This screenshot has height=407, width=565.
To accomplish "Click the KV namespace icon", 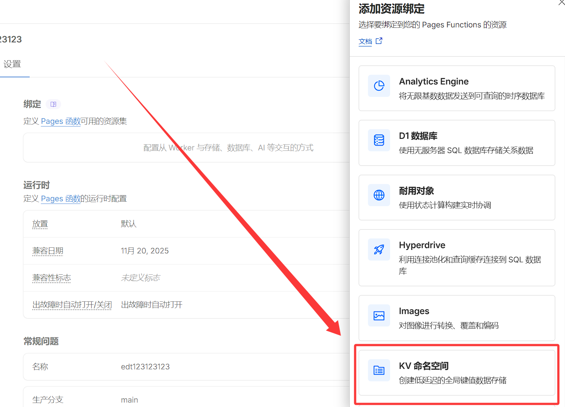I will click(379, 370).
